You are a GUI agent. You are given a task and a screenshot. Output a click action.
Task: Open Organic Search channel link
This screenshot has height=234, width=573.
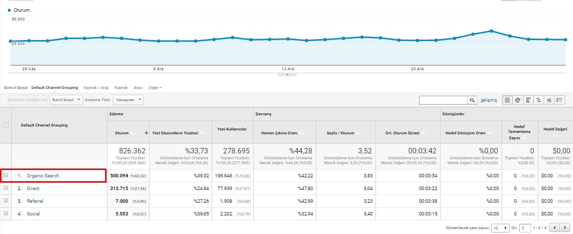click(43, 175)
